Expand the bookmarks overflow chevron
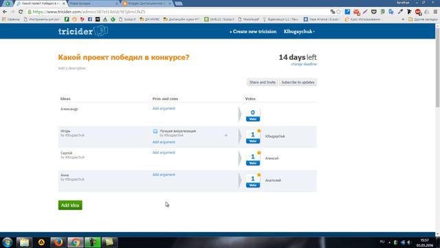Image resolution: width=440 pixels, height=248 pixels. (x=404, y=19)
